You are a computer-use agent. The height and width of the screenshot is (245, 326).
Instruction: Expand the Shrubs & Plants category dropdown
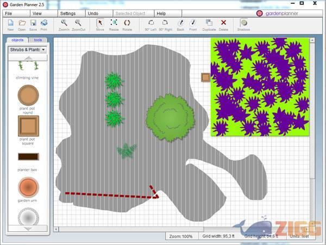coord(43,50)
